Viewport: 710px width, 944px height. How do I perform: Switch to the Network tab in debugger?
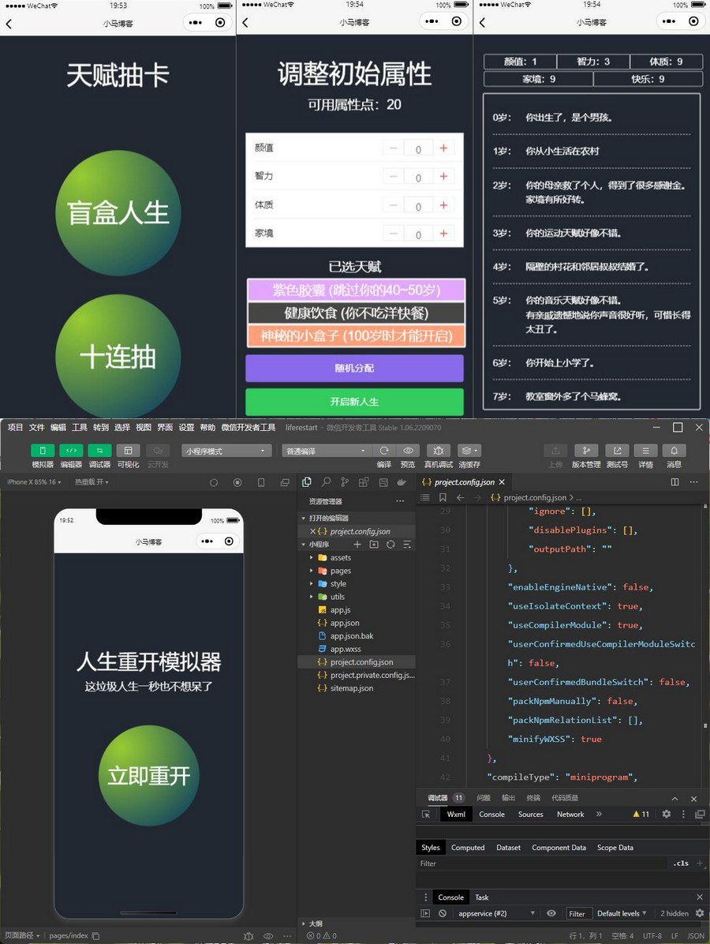(570, 814)
